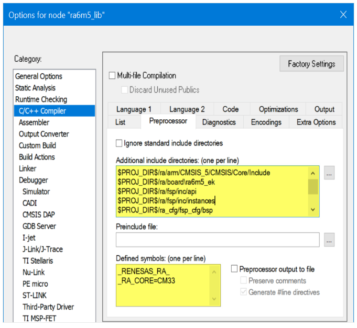
Task: Select Output Converter category
Action: 44,134
